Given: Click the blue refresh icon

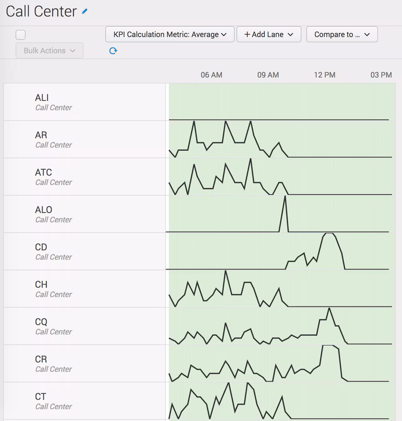Looking at the screenshot, I should 113,51.
